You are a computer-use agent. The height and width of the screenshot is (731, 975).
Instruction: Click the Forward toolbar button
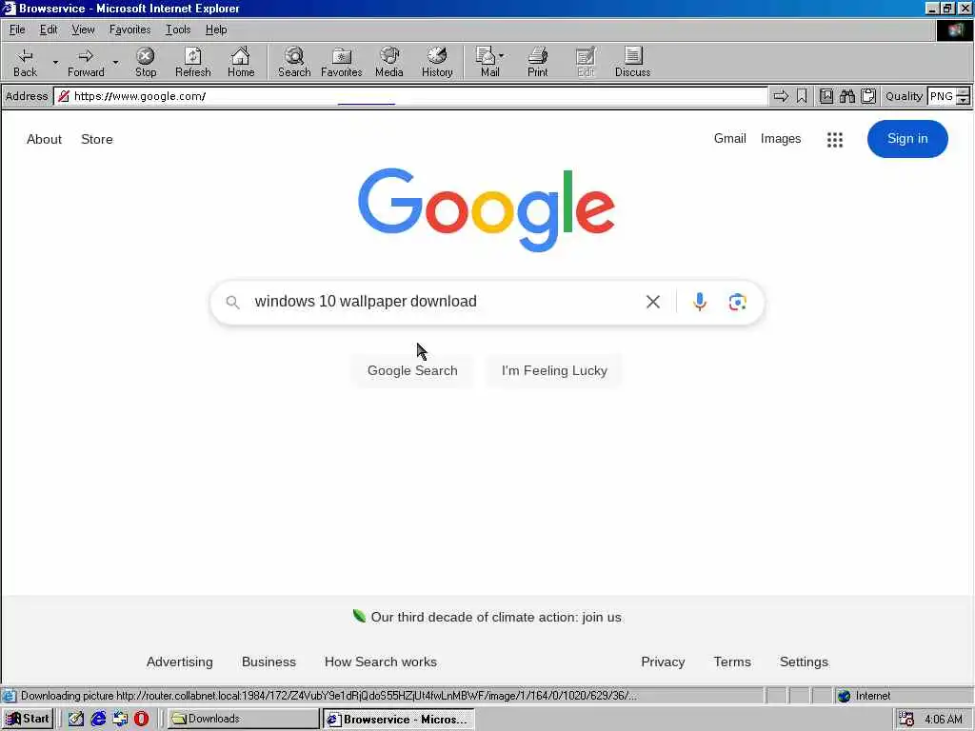coord(86,62)
